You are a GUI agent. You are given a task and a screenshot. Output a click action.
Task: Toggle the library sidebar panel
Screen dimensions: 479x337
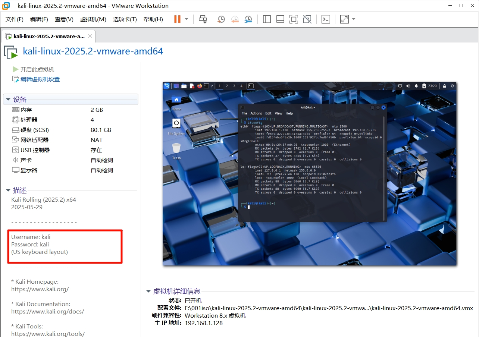coord(267,19)
